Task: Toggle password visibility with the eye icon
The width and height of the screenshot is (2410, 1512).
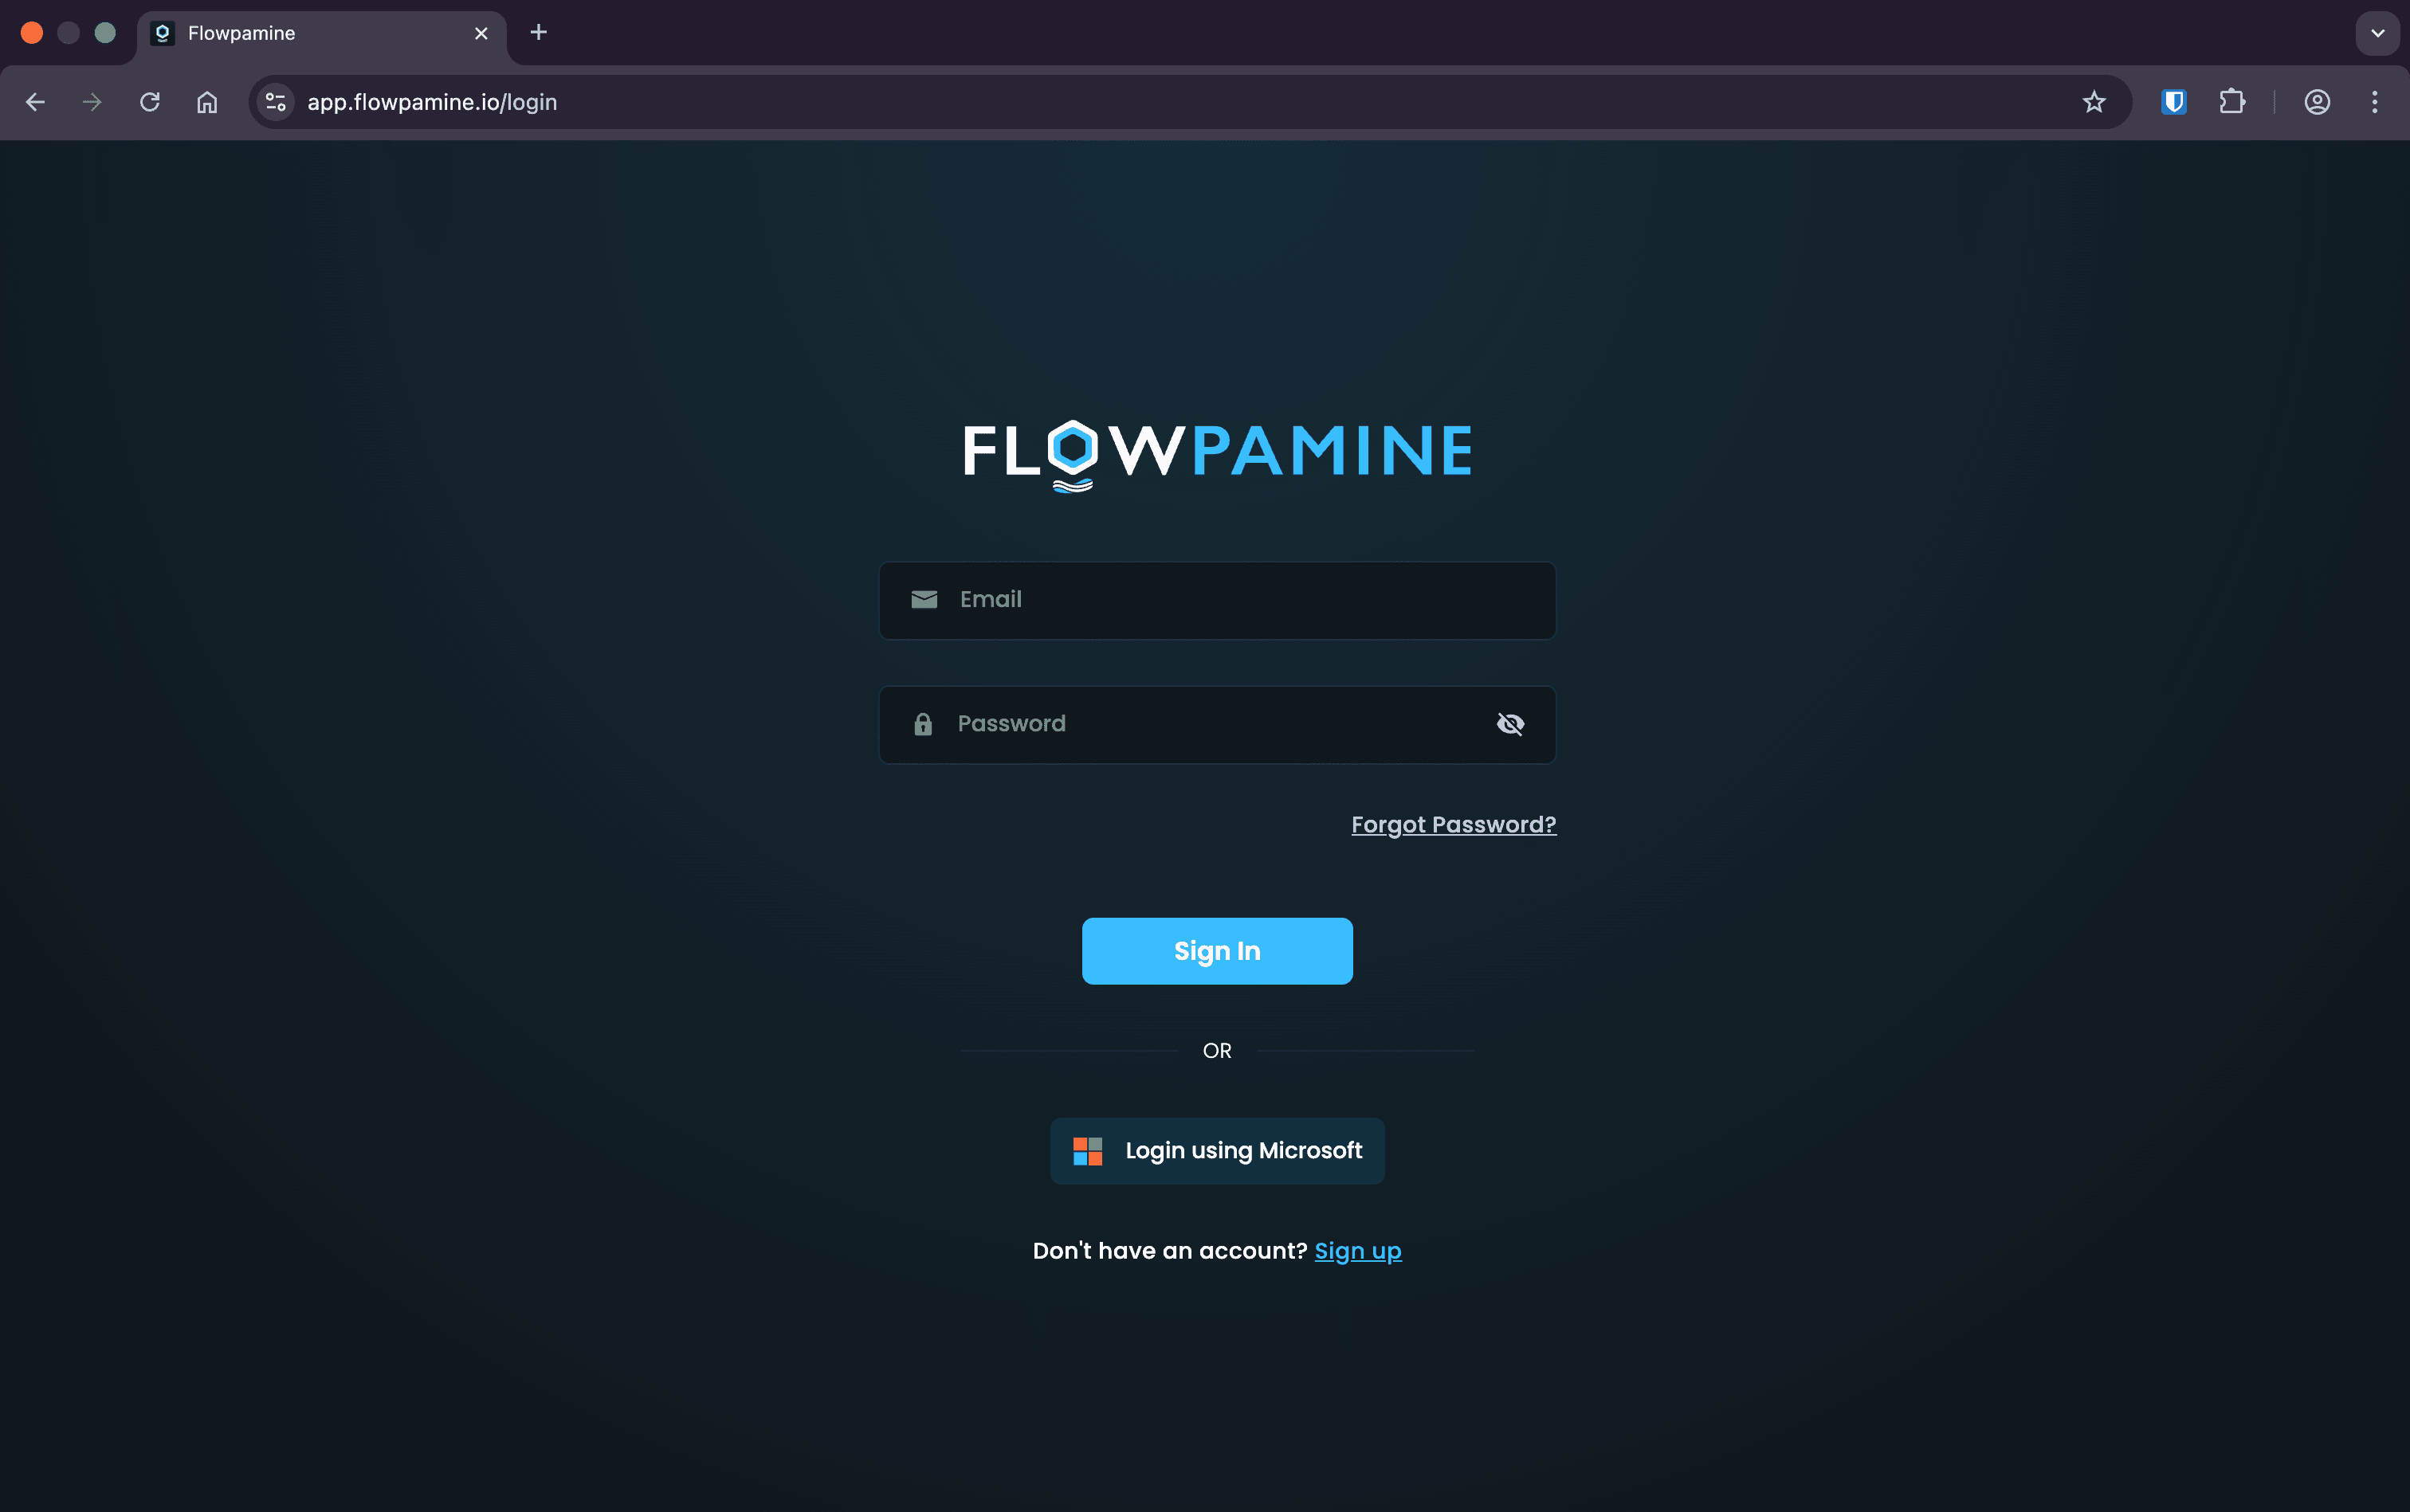Action: pos(1509,723)
